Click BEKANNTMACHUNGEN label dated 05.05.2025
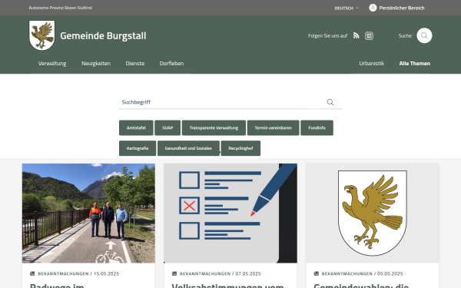Screen dimensions: 461x288 (x=347, y=273)
